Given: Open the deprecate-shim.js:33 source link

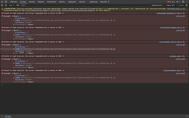Looking at the screenshot, I should tap(176, 9).
